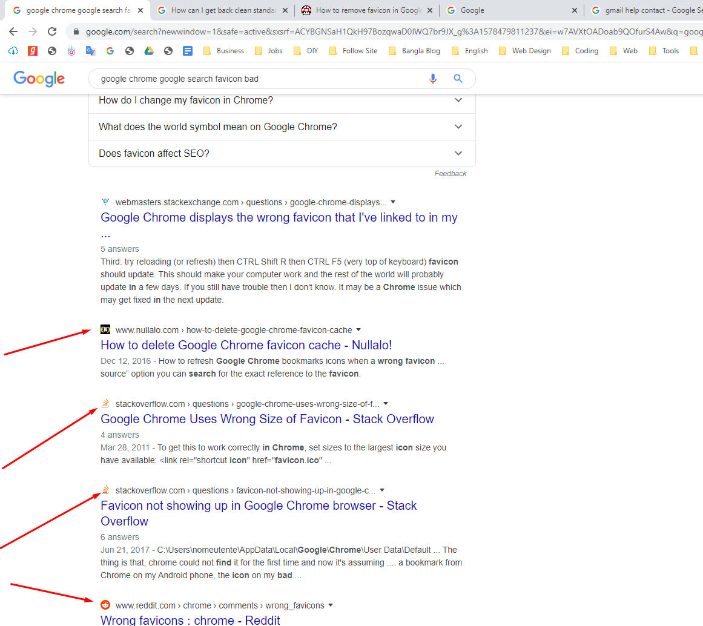
Task: Open the Google Docs bookmark
Action: click(x=188, y=51)
